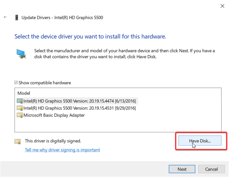This screenshot has width=229, height=177.
Task: Click the icon of driver version 20.19.15.4531
Action: [20, 108]
